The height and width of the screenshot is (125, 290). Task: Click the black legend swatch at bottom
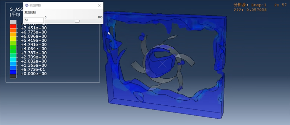[x=13, y=76]
